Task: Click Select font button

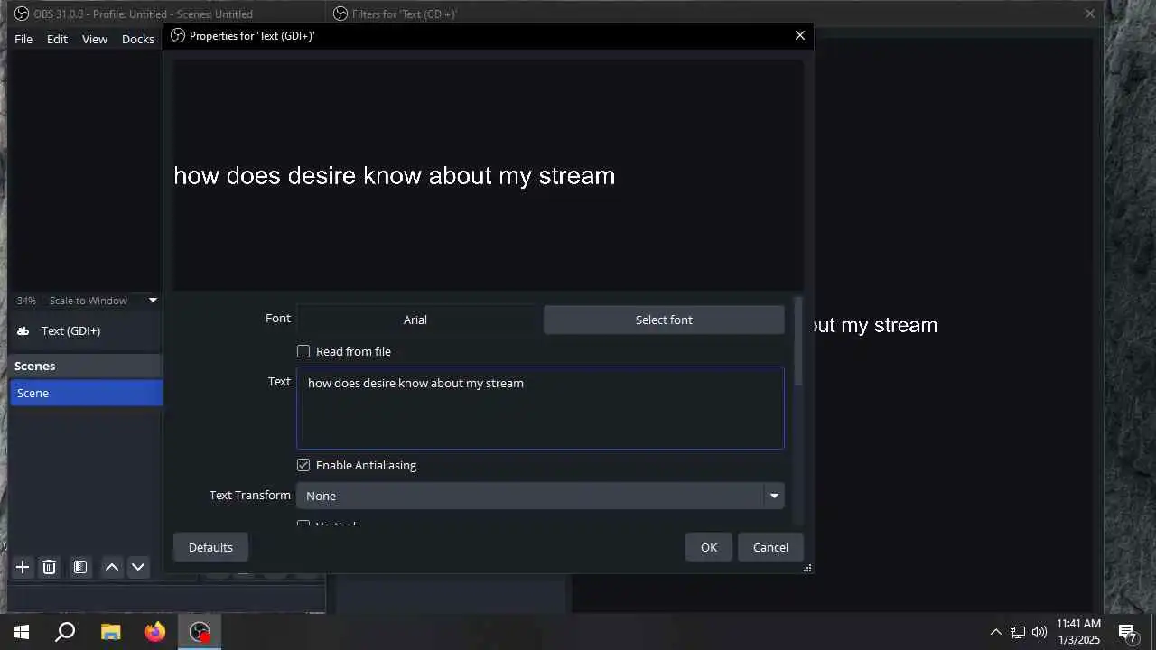Action: click(x=664, y=320)
